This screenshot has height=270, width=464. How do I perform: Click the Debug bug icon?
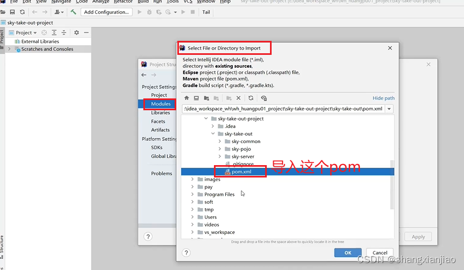149,12
